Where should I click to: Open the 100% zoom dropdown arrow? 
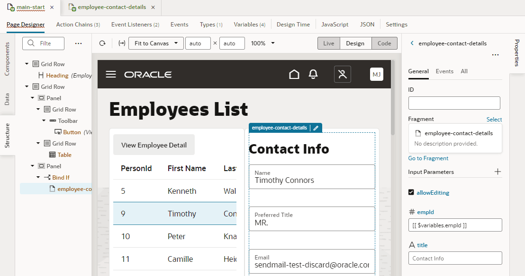[273, 43]
